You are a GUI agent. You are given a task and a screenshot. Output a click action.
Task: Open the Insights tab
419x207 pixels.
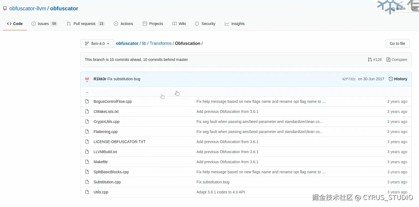point(235,24)
